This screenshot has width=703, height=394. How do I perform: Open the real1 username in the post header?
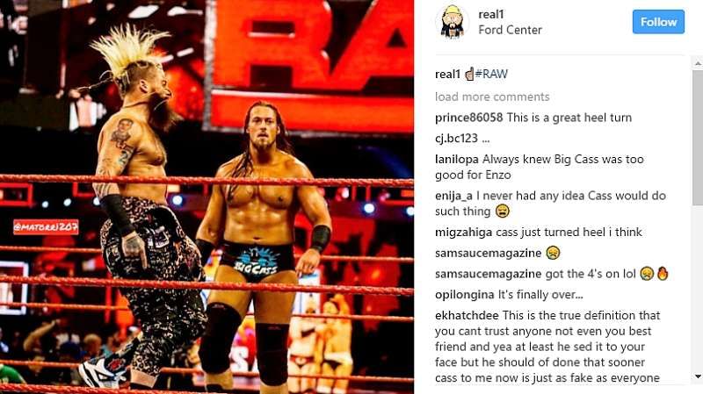pyautogui.click(x=491, y=14)
